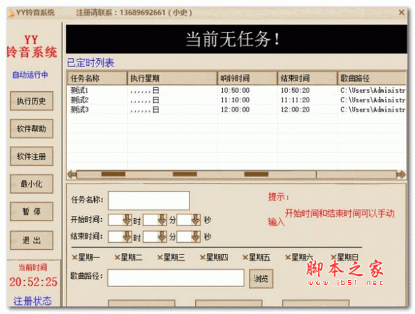Screen dimensions: 415x314
Task: Click the 当前无任务 banner
Action: click(237, 39)
